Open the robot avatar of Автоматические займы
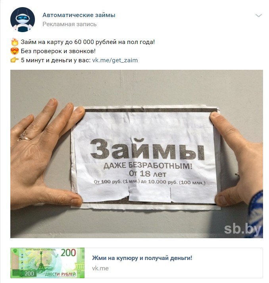This screenshot has width=269, height=283. click(23, 19)
